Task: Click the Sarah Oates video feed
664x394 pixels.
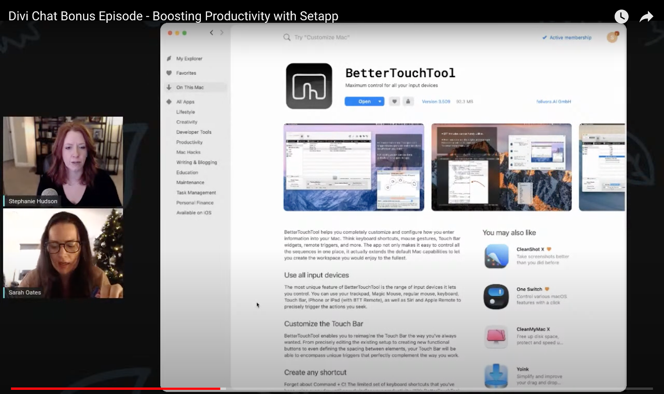Action: [x=63, y=253]
